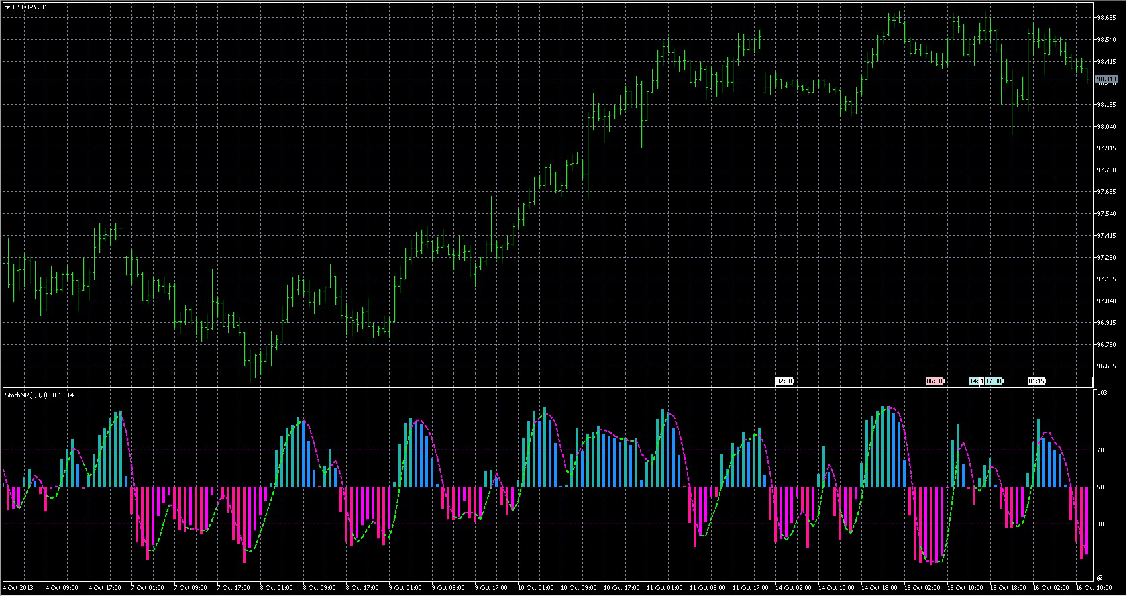Click the 9 Oct 17:00 time axis label
The width and height of the screenshot is (1127, 596).
pyautogui.click(x=491, y=588)
